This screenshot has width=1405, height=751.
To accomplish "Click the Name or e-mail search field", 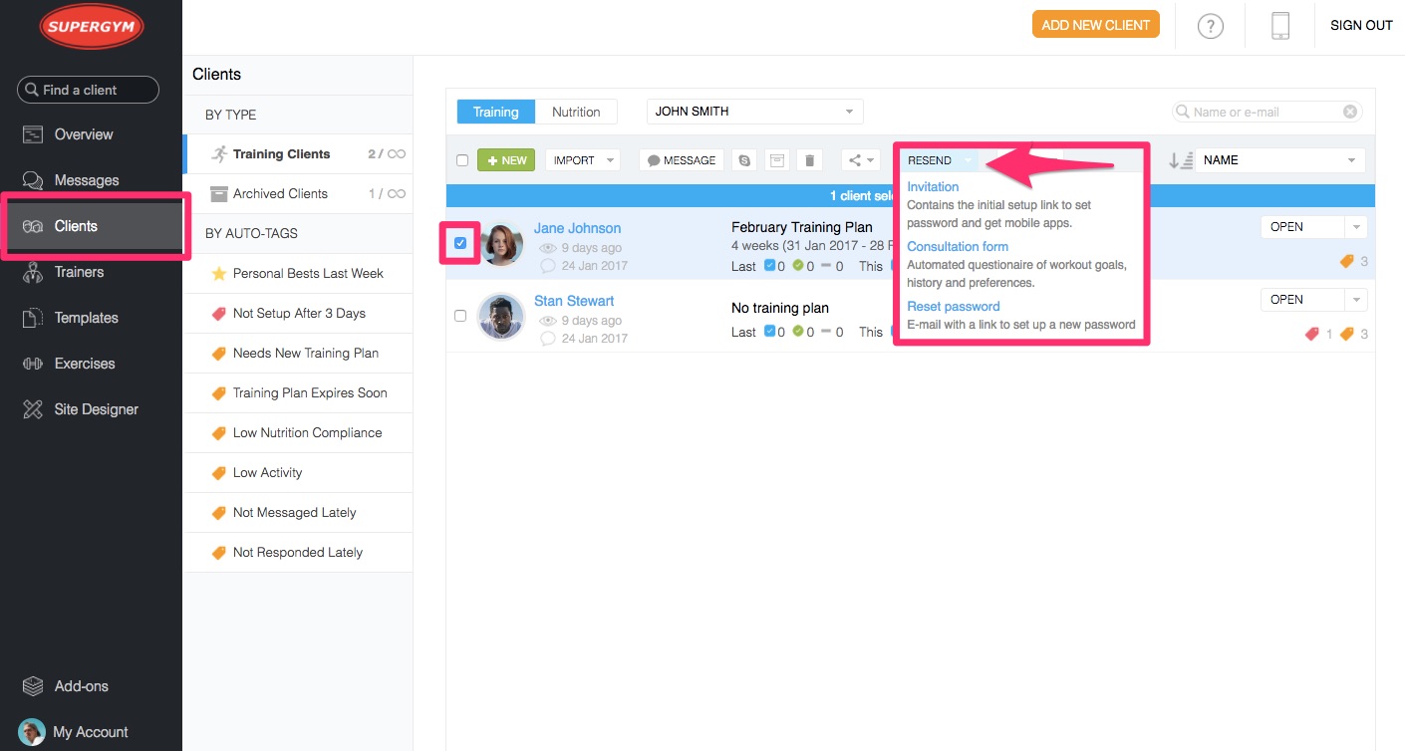I will click(x=1267, y=112).
